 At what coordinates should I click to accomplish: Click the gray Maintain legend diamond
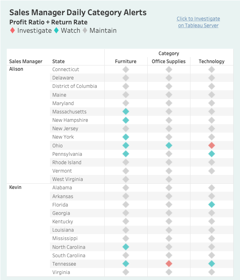pos(85,30)
